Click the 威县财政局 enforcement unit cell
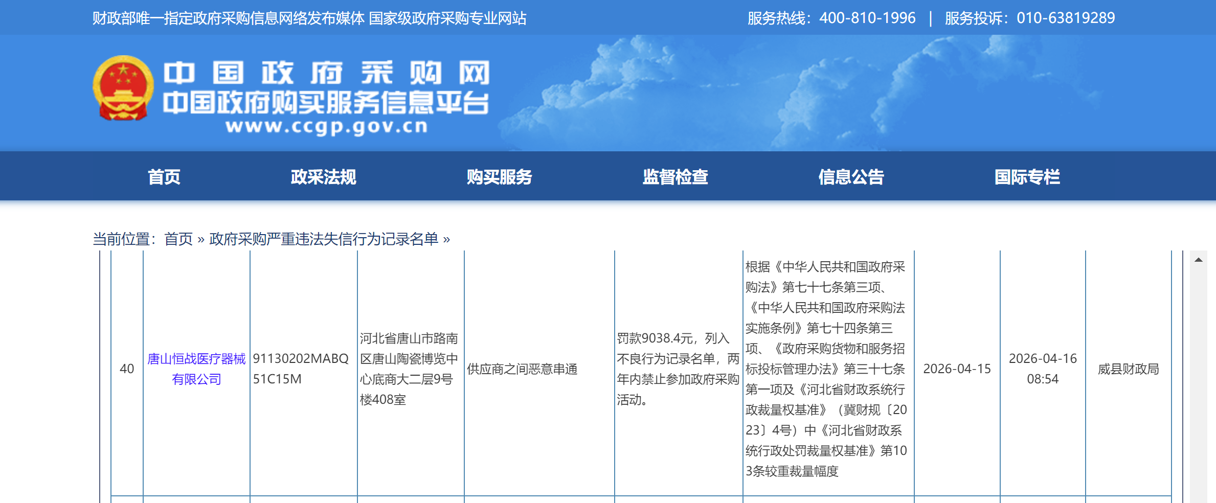 pyautogui.click(x=1128, y=369)
